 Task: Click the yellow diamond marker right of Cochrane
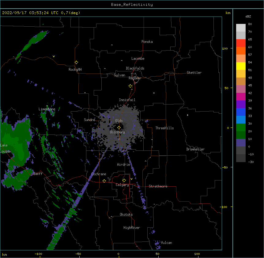click(104, 181)
